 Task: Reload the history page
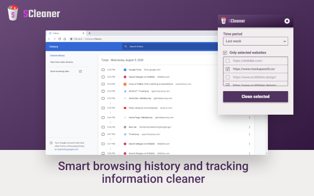coord(59,39)
